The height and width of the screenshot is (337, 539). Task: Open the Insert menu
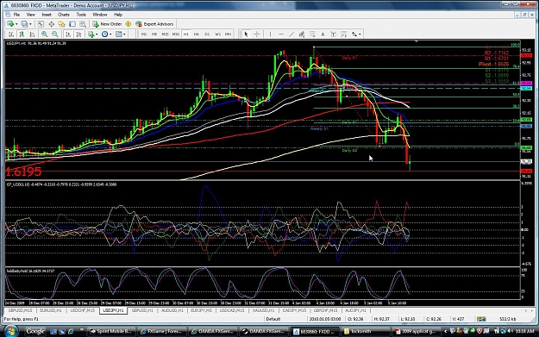tap(47, 15)
